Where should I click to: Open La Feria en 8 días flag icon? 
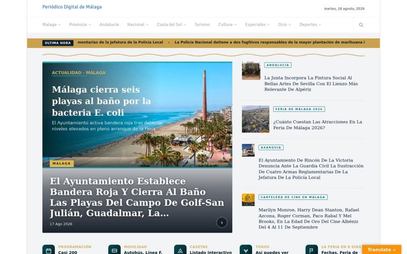pyautogui.click(x=311, y=250)
